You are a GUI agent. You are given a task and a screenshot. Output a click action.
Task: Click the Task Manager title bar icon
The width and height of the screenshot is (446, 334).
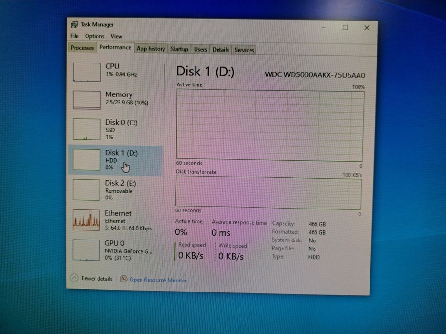75,24
